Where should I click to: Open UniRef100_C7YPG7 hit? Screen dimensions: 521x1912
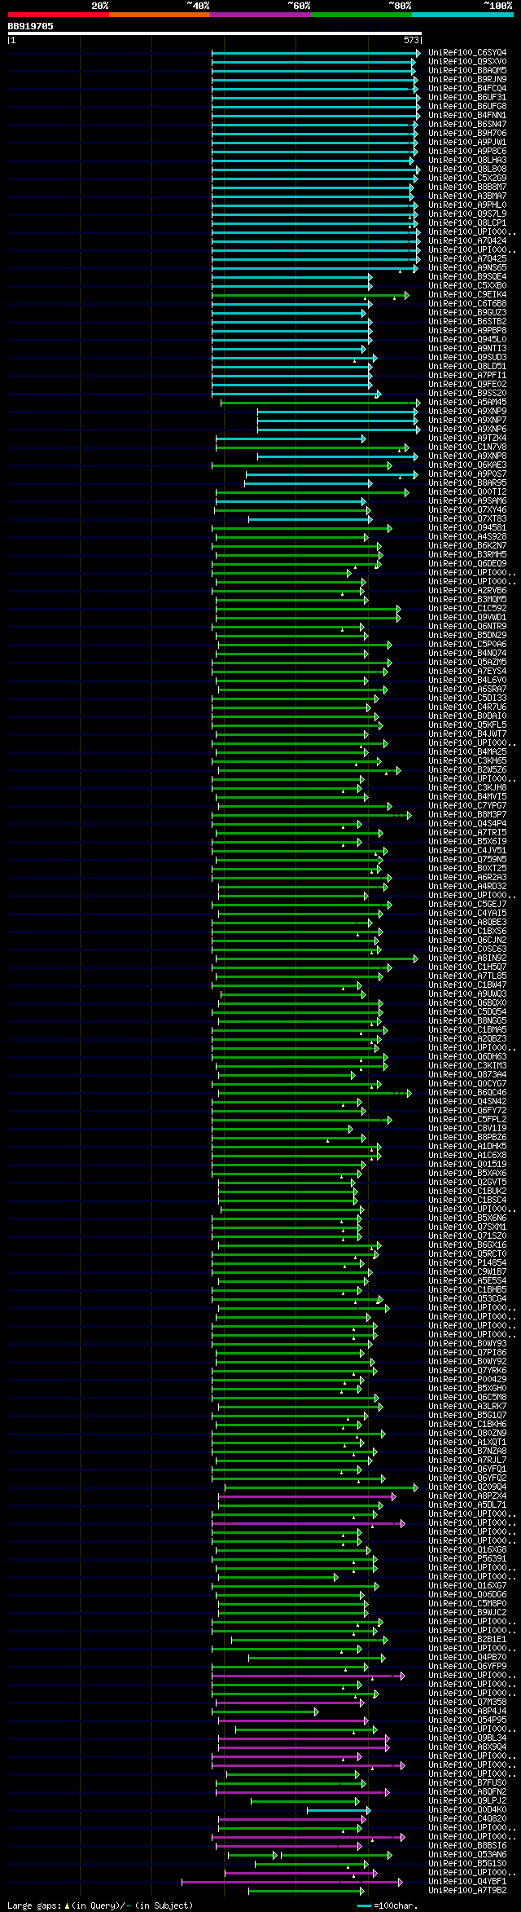click(467, 806)
